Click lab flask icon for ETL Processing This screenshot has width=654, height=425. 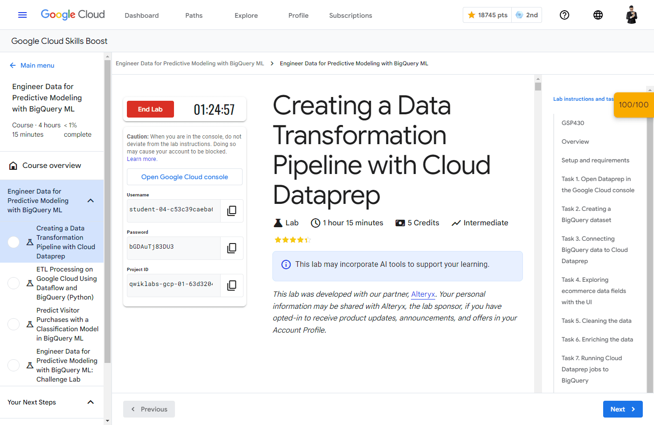click(x=30, y=283)
